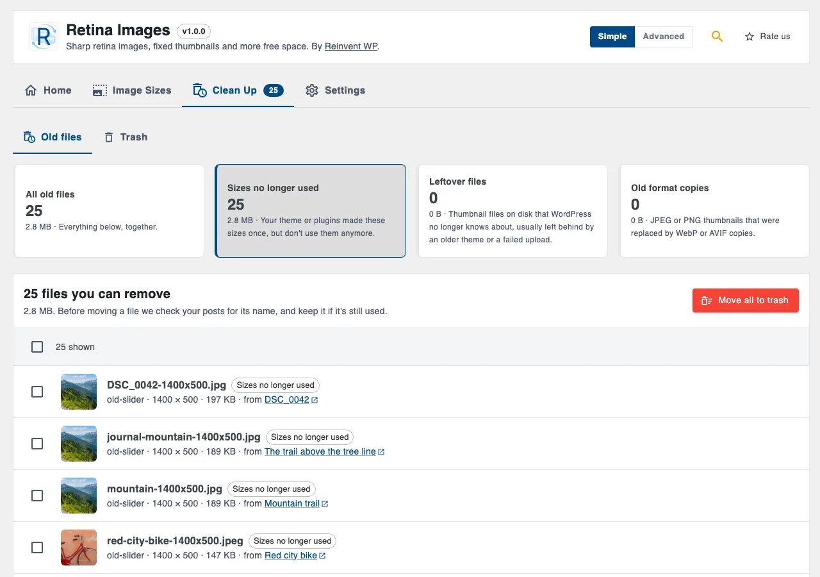Open the Image Sizes tab
820x577 pixels.
(x=132, y=90)
